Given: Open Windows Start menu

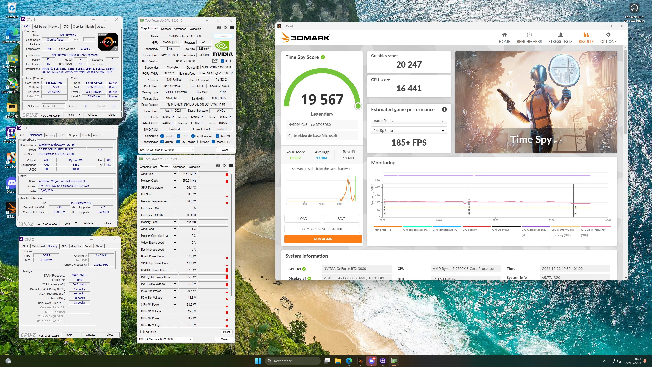Looking at the screenshot, I should (258, 361).
